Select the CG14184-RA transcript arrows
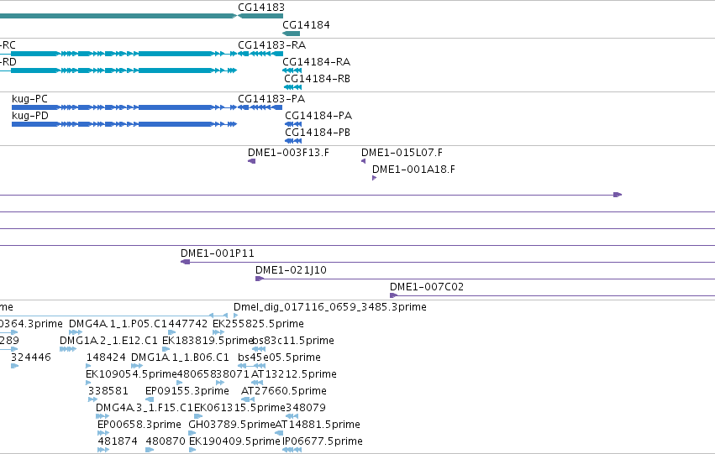The width and height of the screenshot is (715, 454). [x=292, y=70]
